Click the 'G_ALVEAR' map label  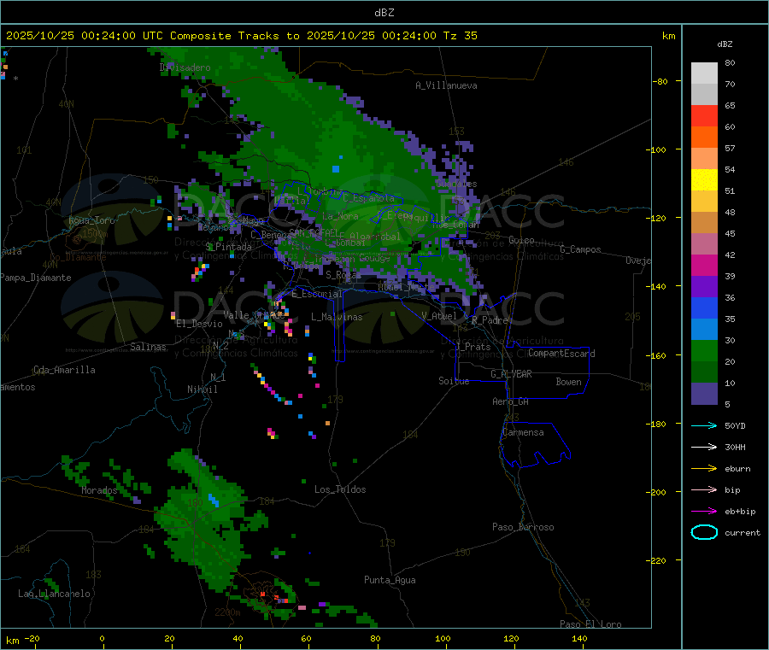coord(511,374)
